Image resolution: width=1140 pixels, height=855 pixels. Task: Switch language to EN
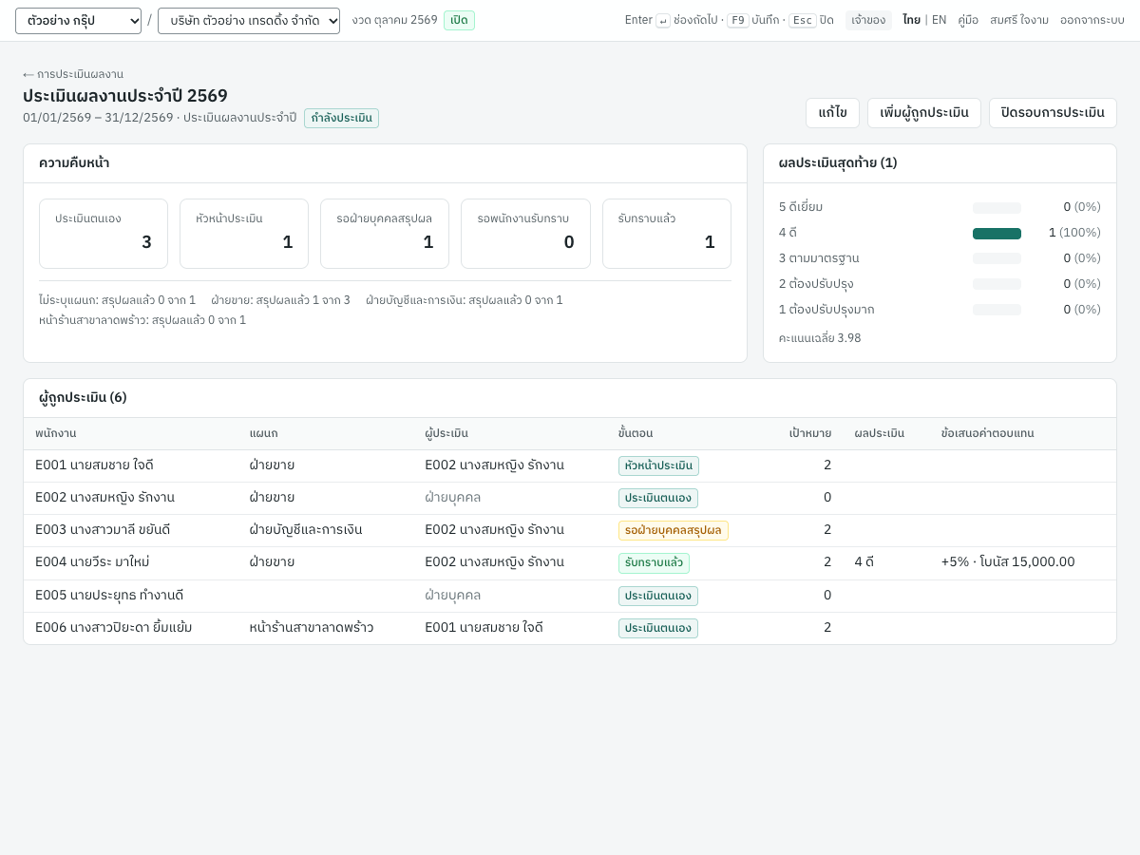coord(939,20)
